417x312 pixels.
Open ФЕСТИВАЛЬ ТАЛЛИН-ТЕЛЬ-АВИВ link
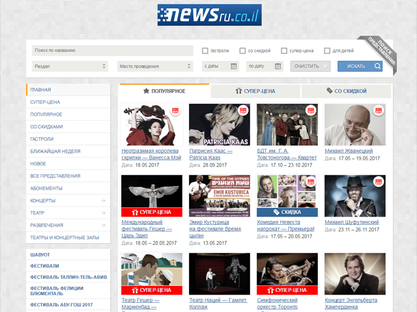(68, 278)
